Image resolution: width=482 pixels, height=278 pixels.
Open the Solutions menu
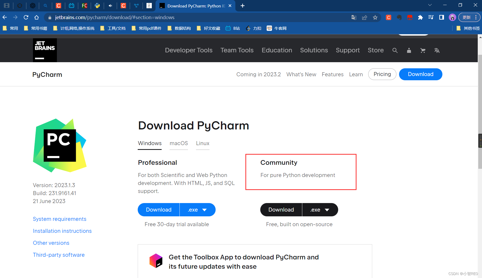[x=314, y=50]
